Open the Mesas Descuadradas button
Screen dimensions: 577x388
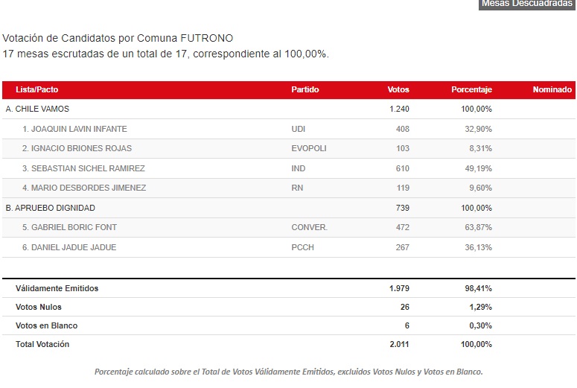click(x=527, y=4)
